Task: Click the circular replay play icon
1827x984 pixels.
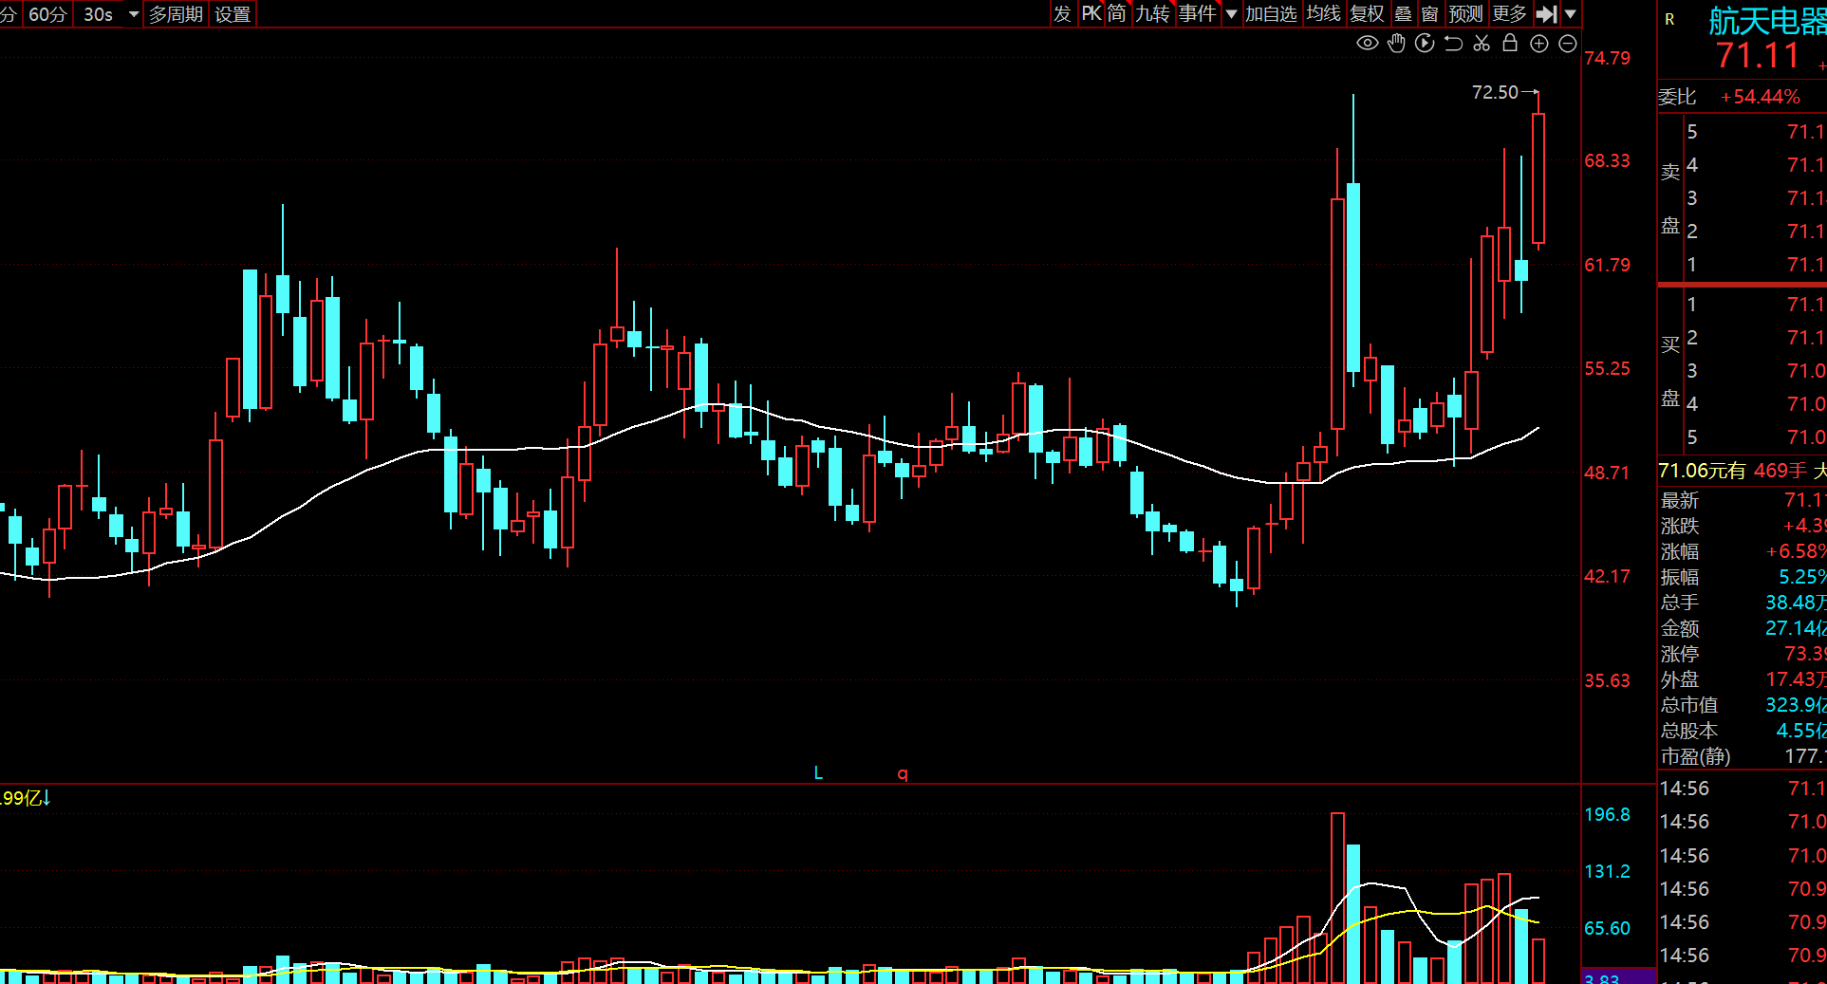Action: point(1425,43)
